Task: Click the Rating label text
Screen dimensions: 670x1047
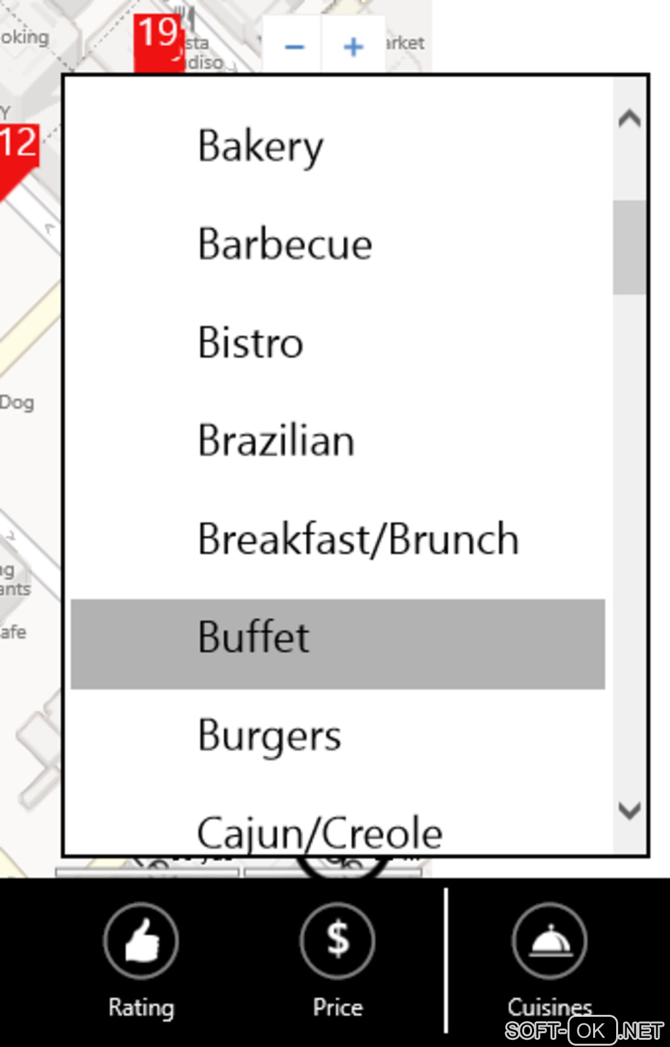Action: (141, 1007)
